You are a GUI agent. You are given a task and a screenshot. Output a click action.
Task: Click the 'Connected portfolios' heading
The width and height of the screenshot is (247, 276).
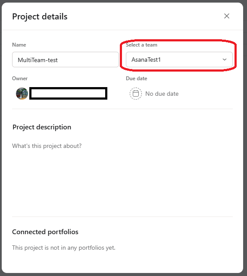click(x=45, y=232)
